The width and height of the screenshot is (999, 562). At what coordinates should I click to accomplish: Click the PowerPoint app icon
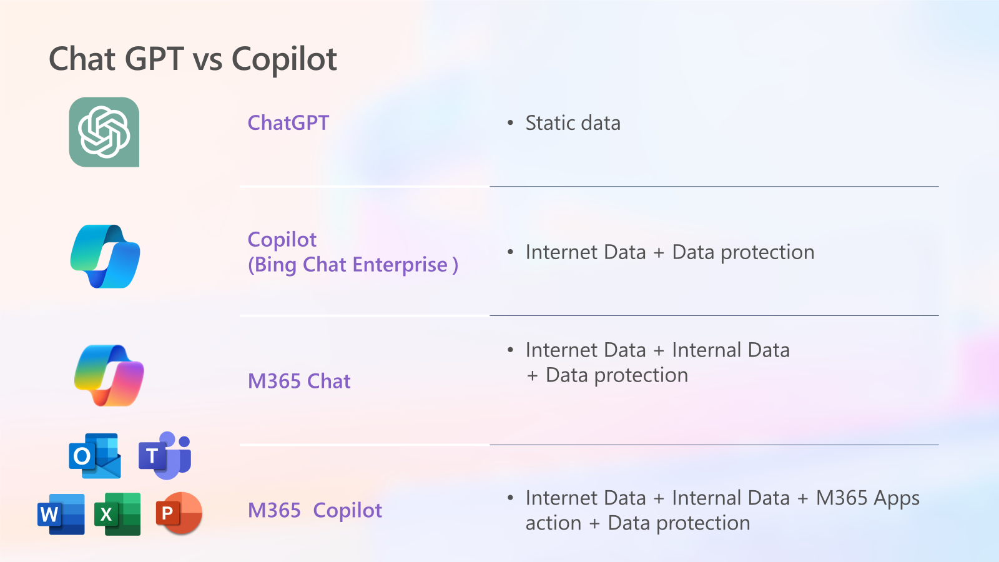click(x=179, y=513)
